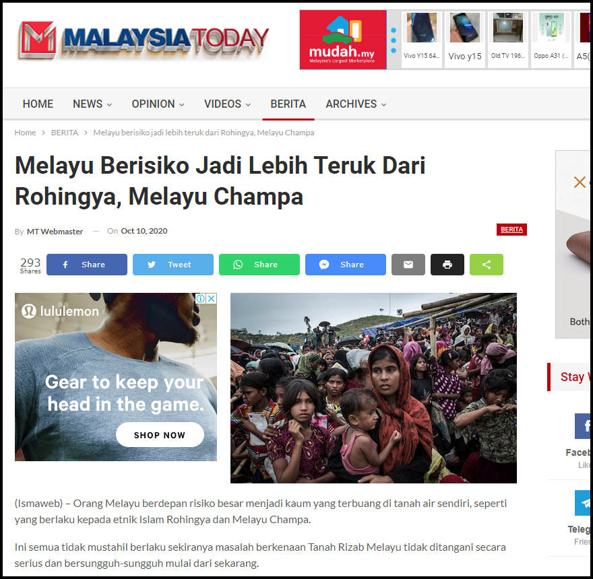593x579 pixels.
Task: Click the Malaysia Today logo
Action: 144,40
